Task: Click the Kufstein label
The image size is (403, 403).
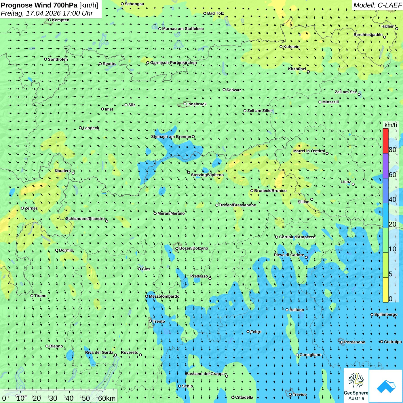Action: pyautogui.click(x=291, y=47)
